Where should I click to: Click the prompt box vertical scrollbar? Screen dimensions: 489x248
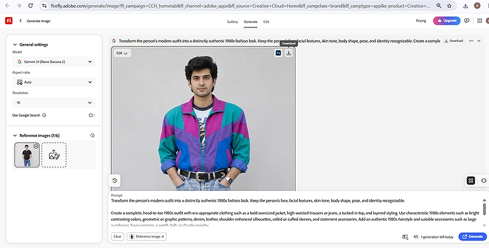485,209
